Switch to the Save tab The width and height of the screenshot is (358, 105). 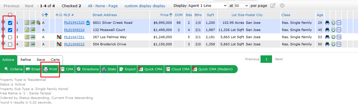[41, 60]
